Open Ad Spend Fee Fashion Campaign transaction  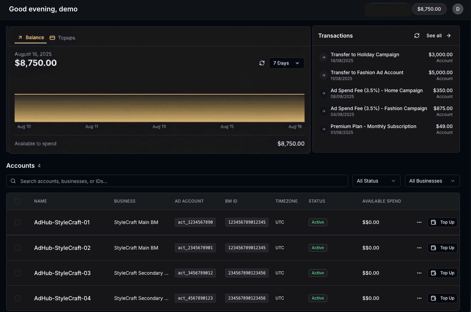click(386, 111)
